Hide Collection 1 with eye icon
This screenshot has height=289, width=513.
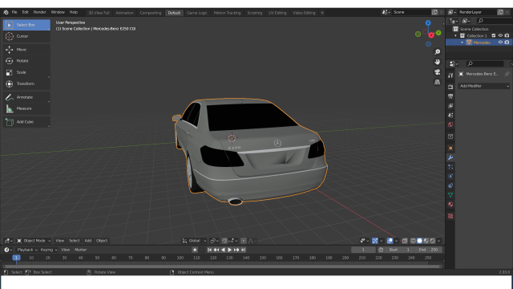coord(500,35)
